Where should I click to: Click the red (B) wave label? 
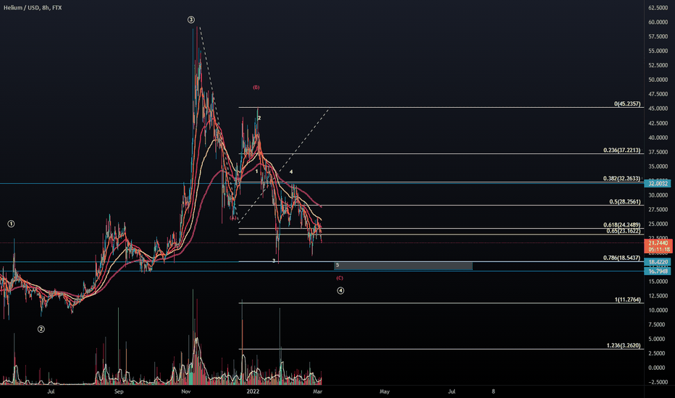tap(256, 88)
